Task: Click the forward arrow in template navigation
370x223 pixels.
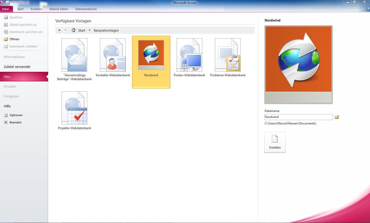Action: click(x=65, y=30)
